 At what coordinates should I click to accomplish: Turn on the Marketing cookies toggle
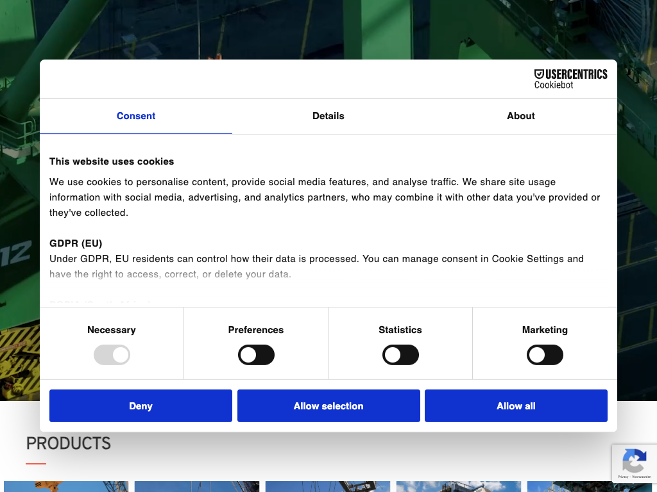click(x=545, y=355)
